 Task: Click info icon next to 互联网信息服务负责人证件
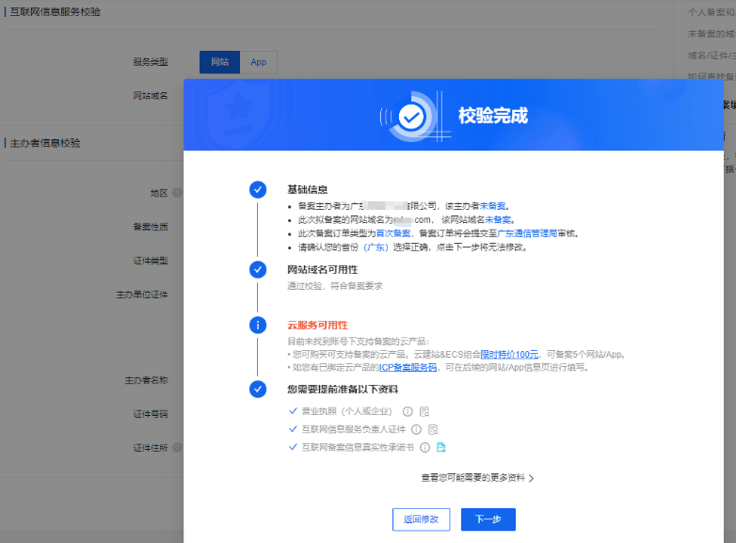tap(416, 429)
